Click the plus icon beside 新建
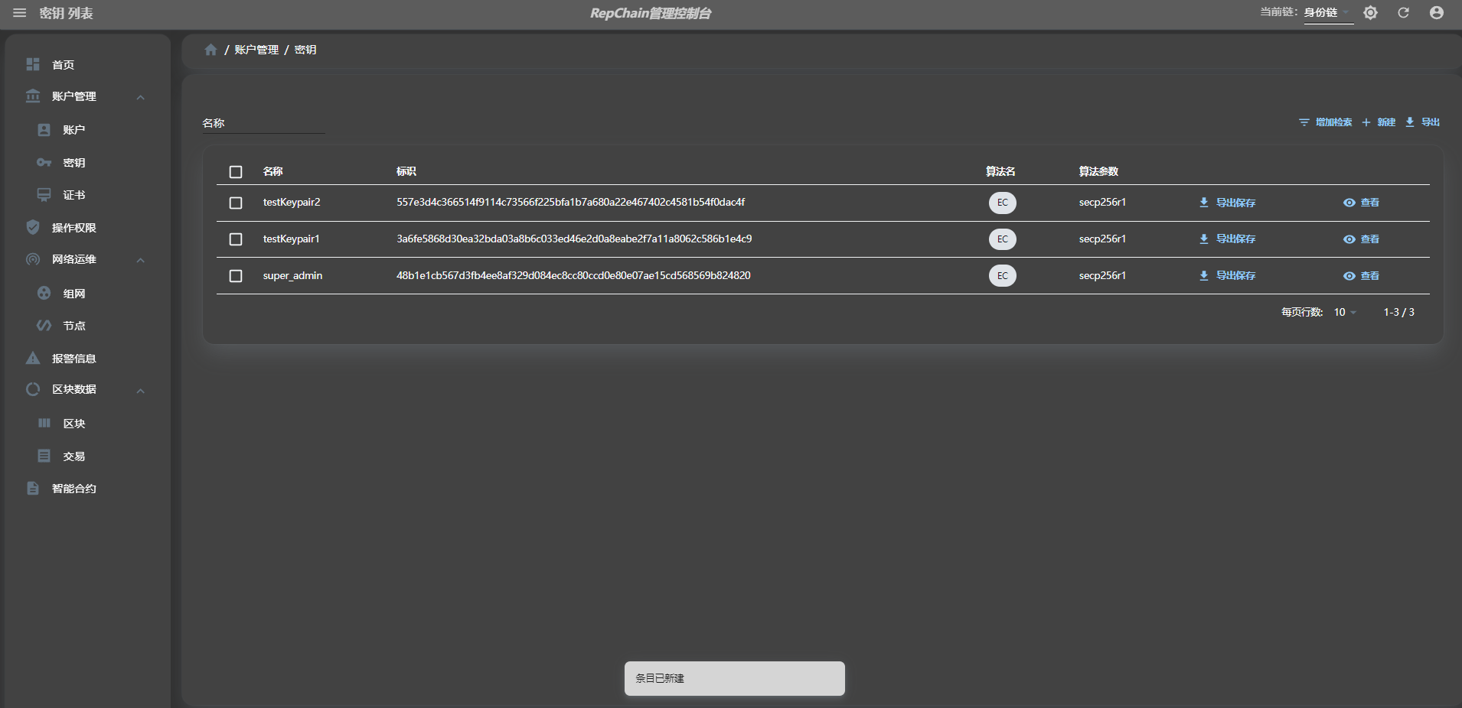Screen dimensions: 1462x708 pyautogui.click(x=1366, y=122)
